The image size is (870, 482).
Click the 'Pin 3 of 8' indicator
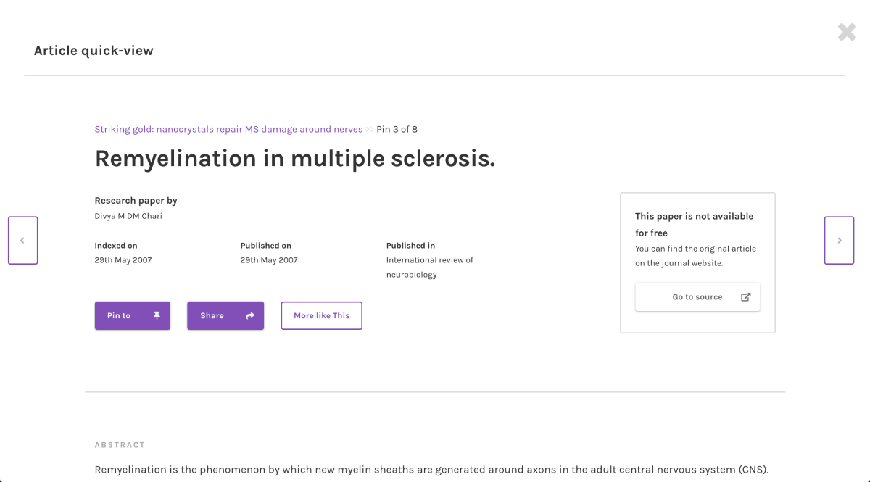(397, 130)
